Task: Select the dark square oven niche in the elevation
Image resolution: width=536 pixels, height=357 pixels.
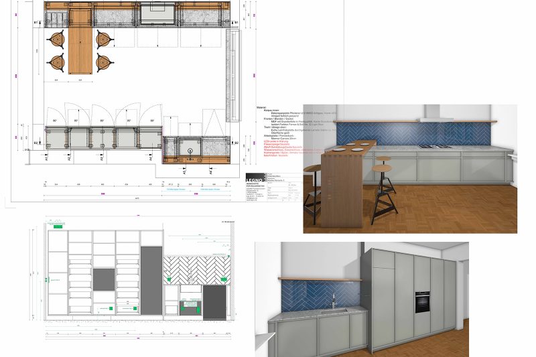Action: 103,279
